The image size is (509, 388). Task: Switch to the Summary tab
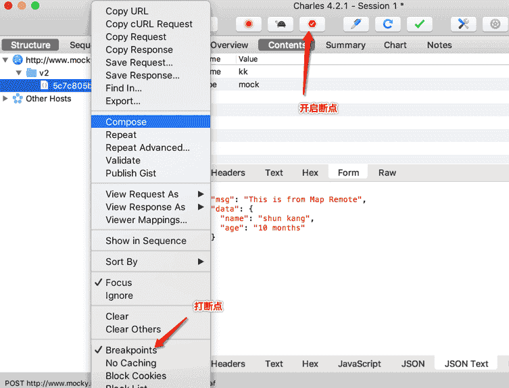tap(345, 45)
